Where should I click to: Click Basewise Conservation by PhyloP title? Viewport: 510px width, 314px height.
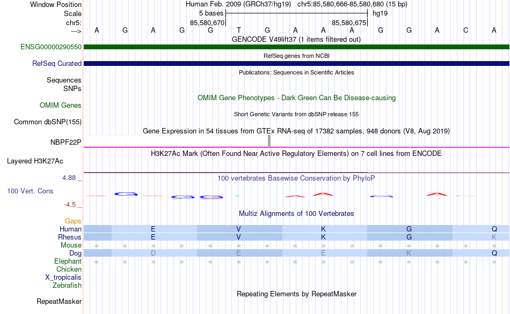(x=296, y=178)
